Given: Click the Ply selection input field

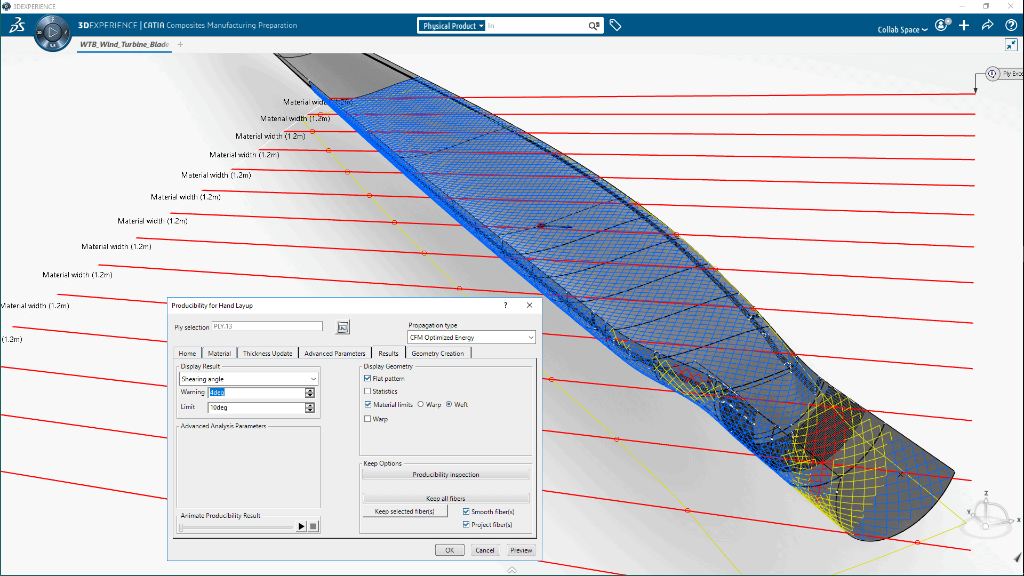Looking at the screenshot, I should (266, 326).
